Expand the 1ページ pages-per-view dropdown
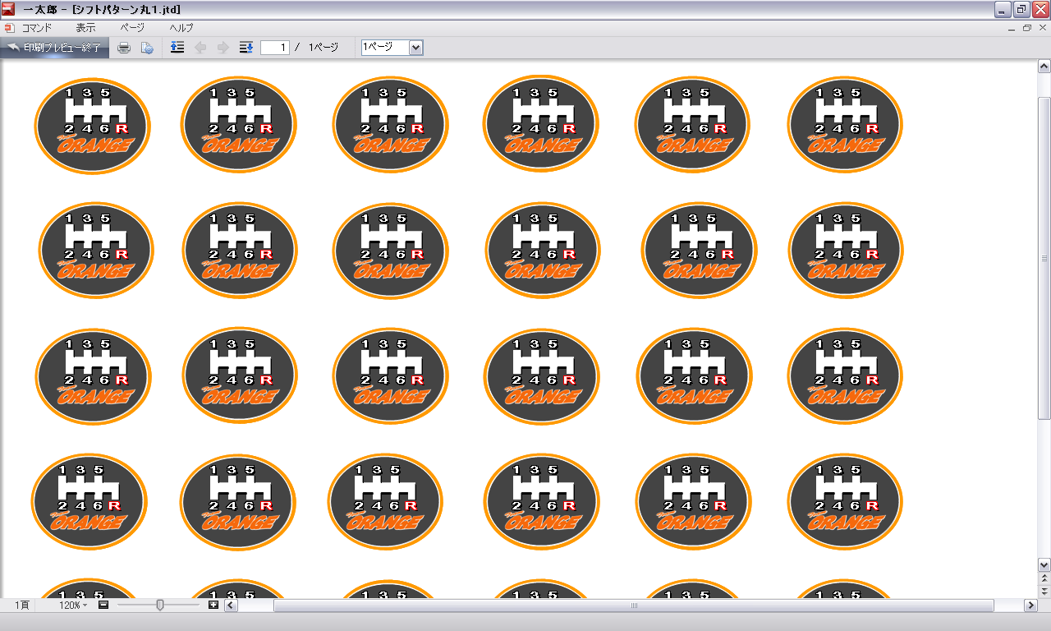1051x631 pixels. pyautogui.click(x=415, y=48)
